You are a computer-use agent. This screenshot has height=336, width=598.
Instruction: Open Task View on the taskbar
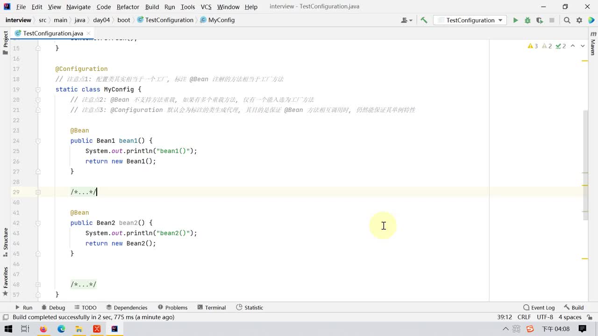[25, 329]
